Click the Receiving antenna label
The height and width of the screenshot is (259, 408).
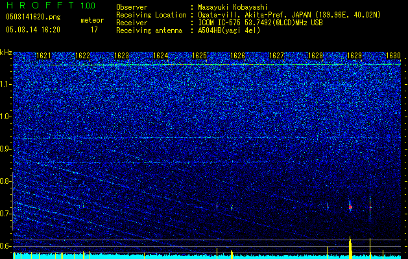point(149,30)
